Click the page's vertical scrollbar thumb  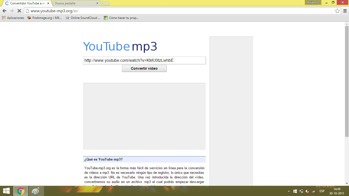coord(347,82)
